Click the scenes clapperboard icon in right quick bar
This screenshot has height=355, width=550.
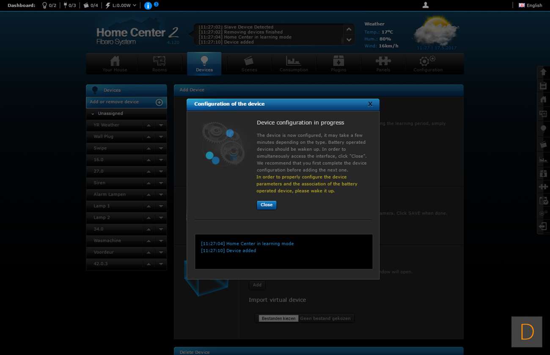(543, 145)
